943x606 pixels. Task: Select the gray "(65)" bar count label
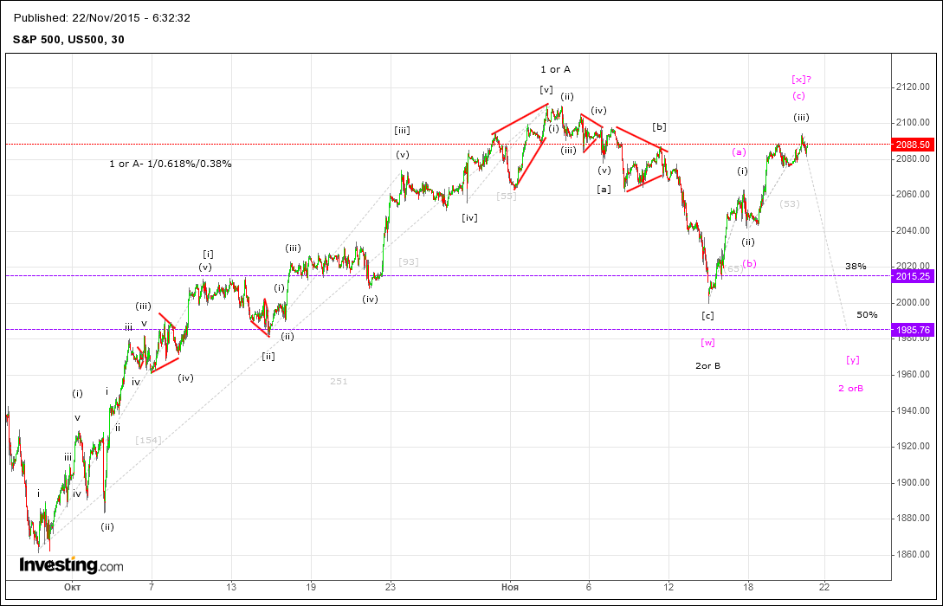click(733, 268)
